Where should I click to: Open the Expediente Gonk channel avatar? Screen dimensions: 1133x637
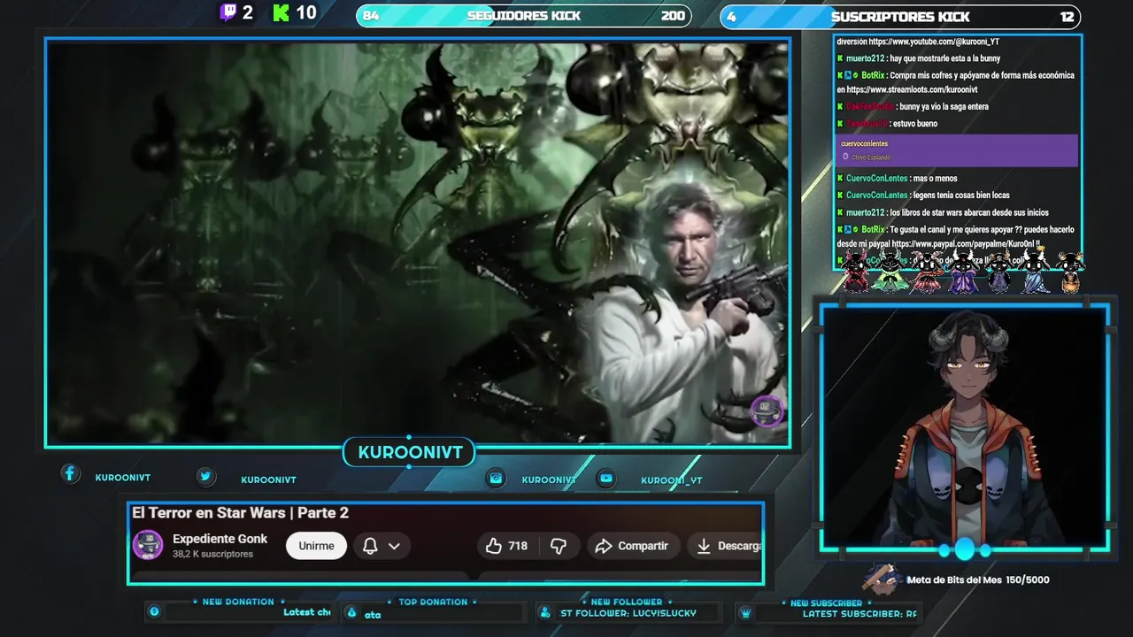pyautogui.click(x=148, y=545)
